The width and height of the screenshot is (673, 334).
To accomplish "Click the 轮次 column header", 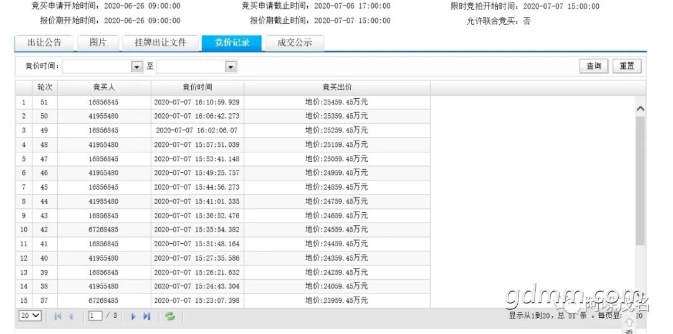I will (45, 87).
